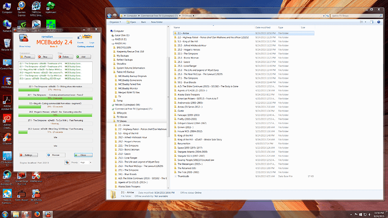Open Control Panel desktop icon
This screenshot has width=388, height=218.
point(7,64)
